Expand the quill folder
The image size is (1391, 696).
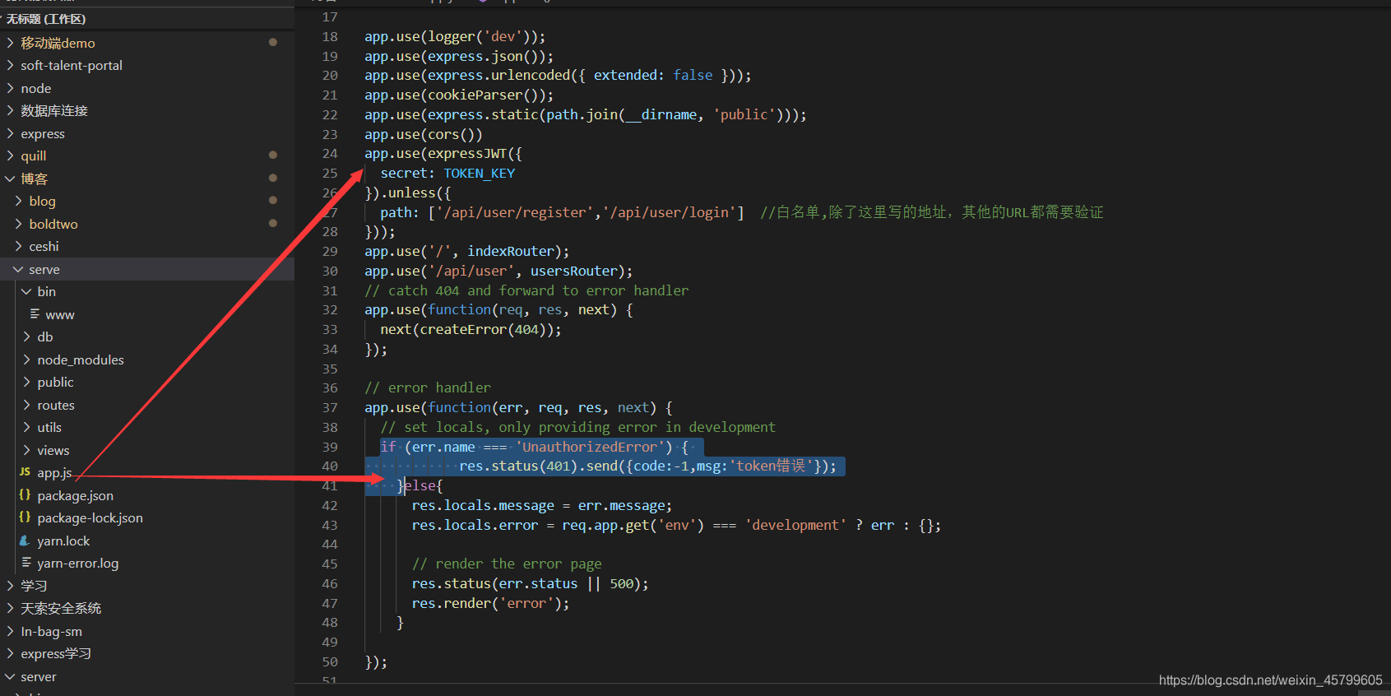[x=10, y=155]
